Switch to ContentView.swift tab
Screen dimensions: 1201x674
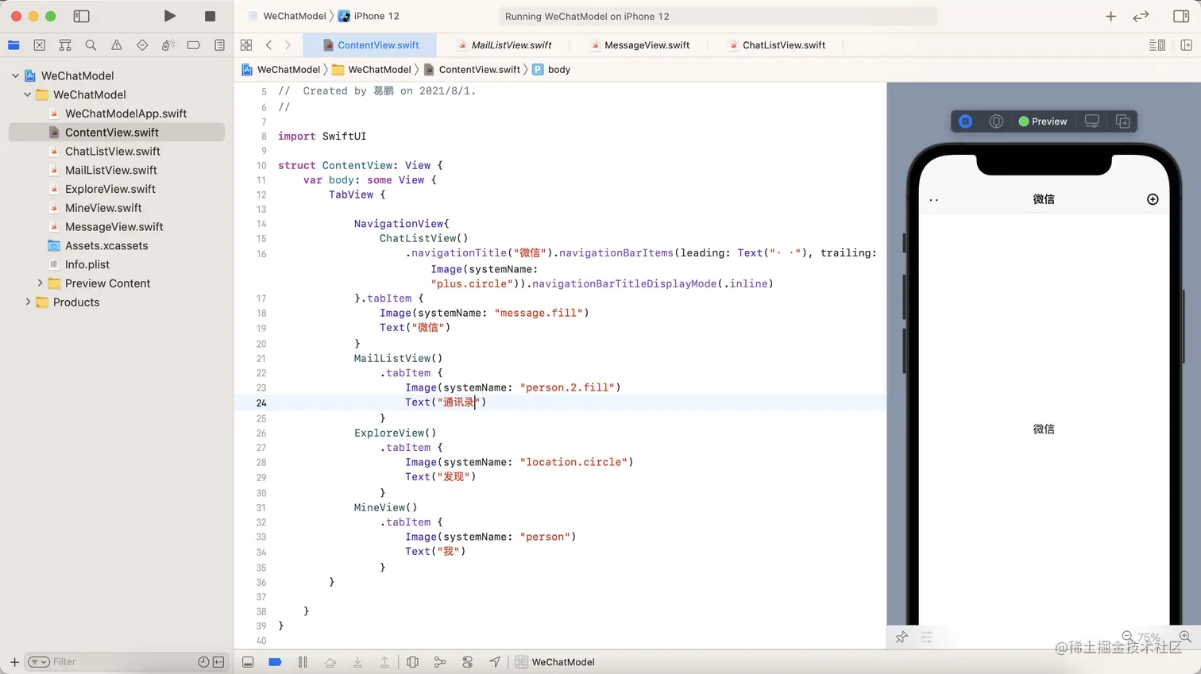[371, 45]
